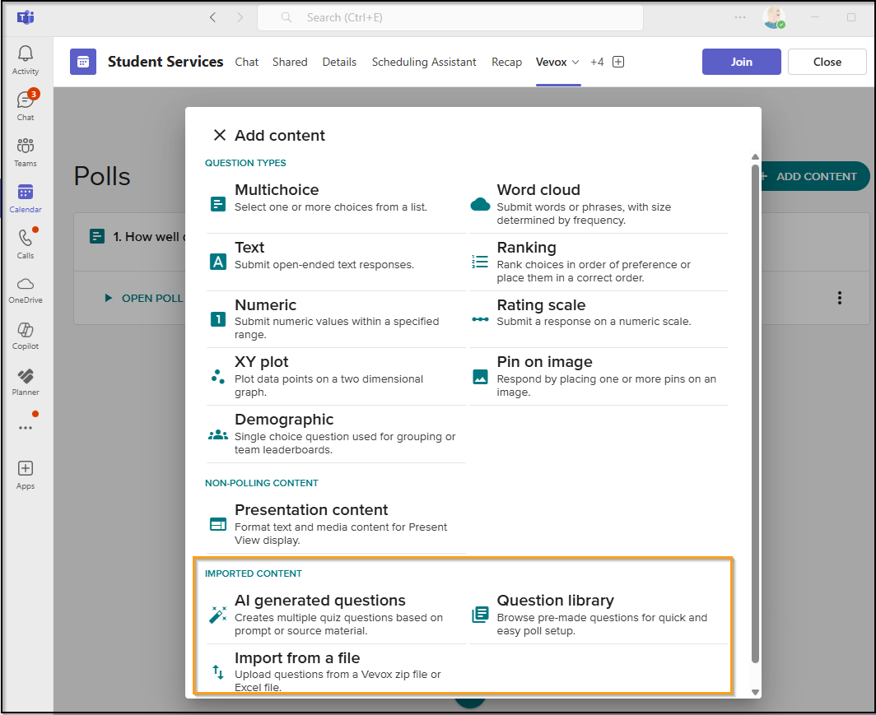Open Planner from the sidebar
The width and height of the screenshot is (876, 715).
pos(26,383)
